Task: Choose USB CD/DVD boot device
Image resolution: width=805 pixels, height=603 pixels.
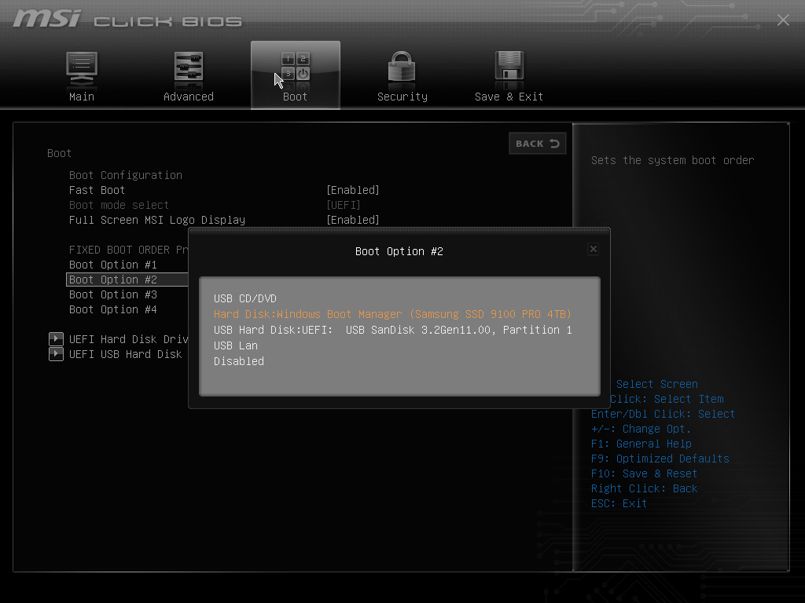Action: tap(245, 298)
